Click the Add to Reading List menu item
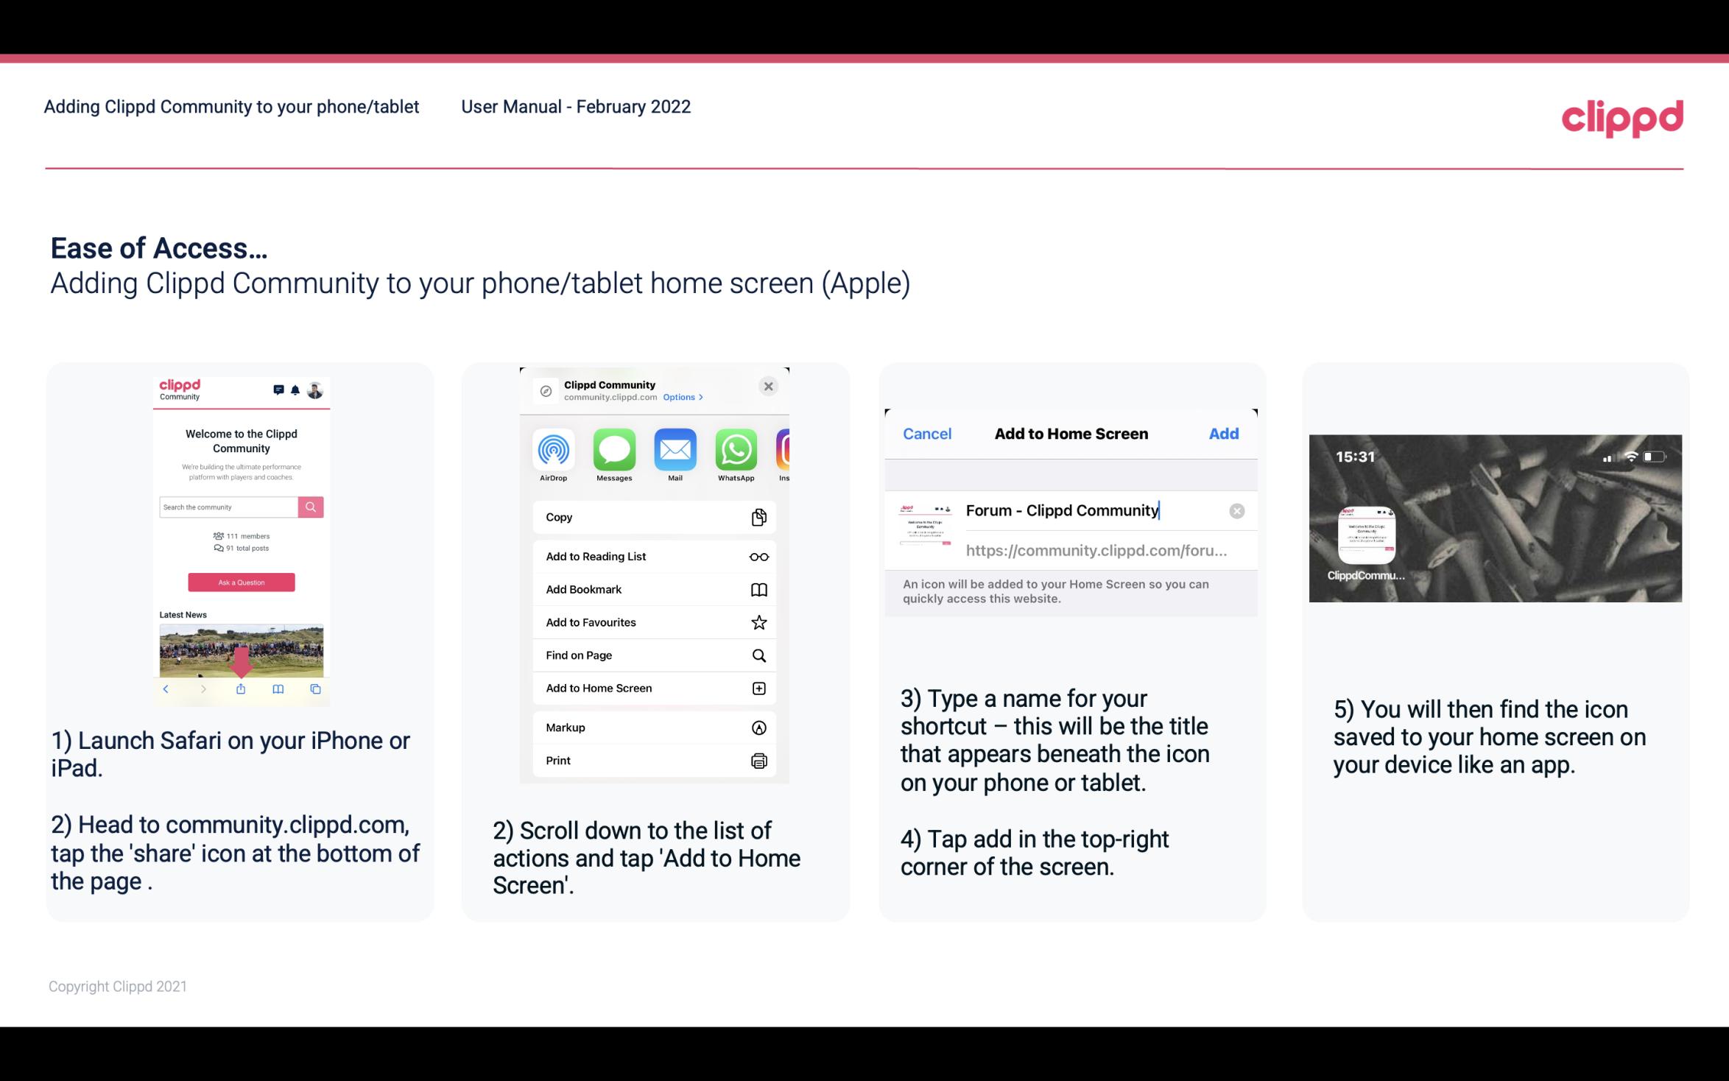The image size is (1729, 1081). point(652,555)
